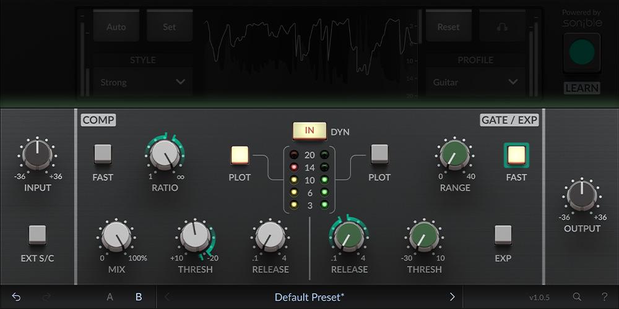Click the compressor RATIO knob
Screen dimensions: 619x309
tap(165, 154)
